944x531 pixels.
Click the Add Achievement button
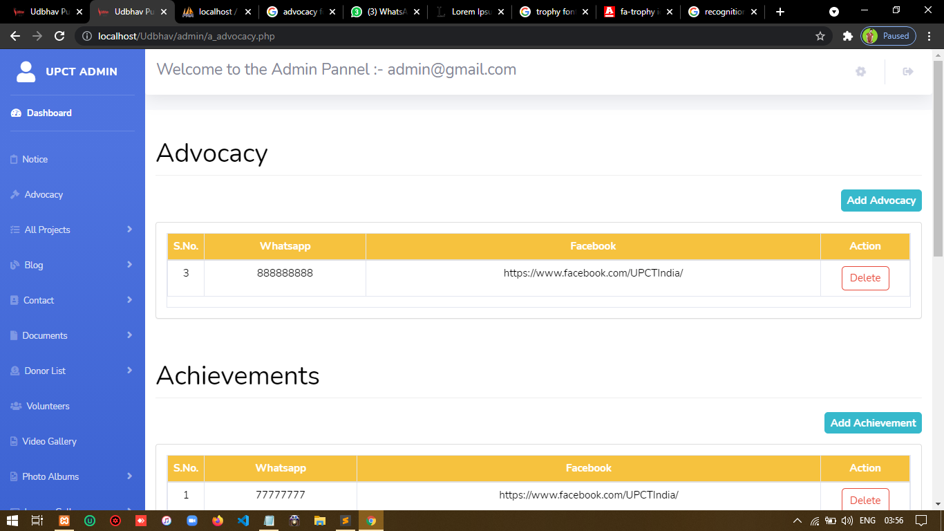pyautogui.click(x=873, y=423)
